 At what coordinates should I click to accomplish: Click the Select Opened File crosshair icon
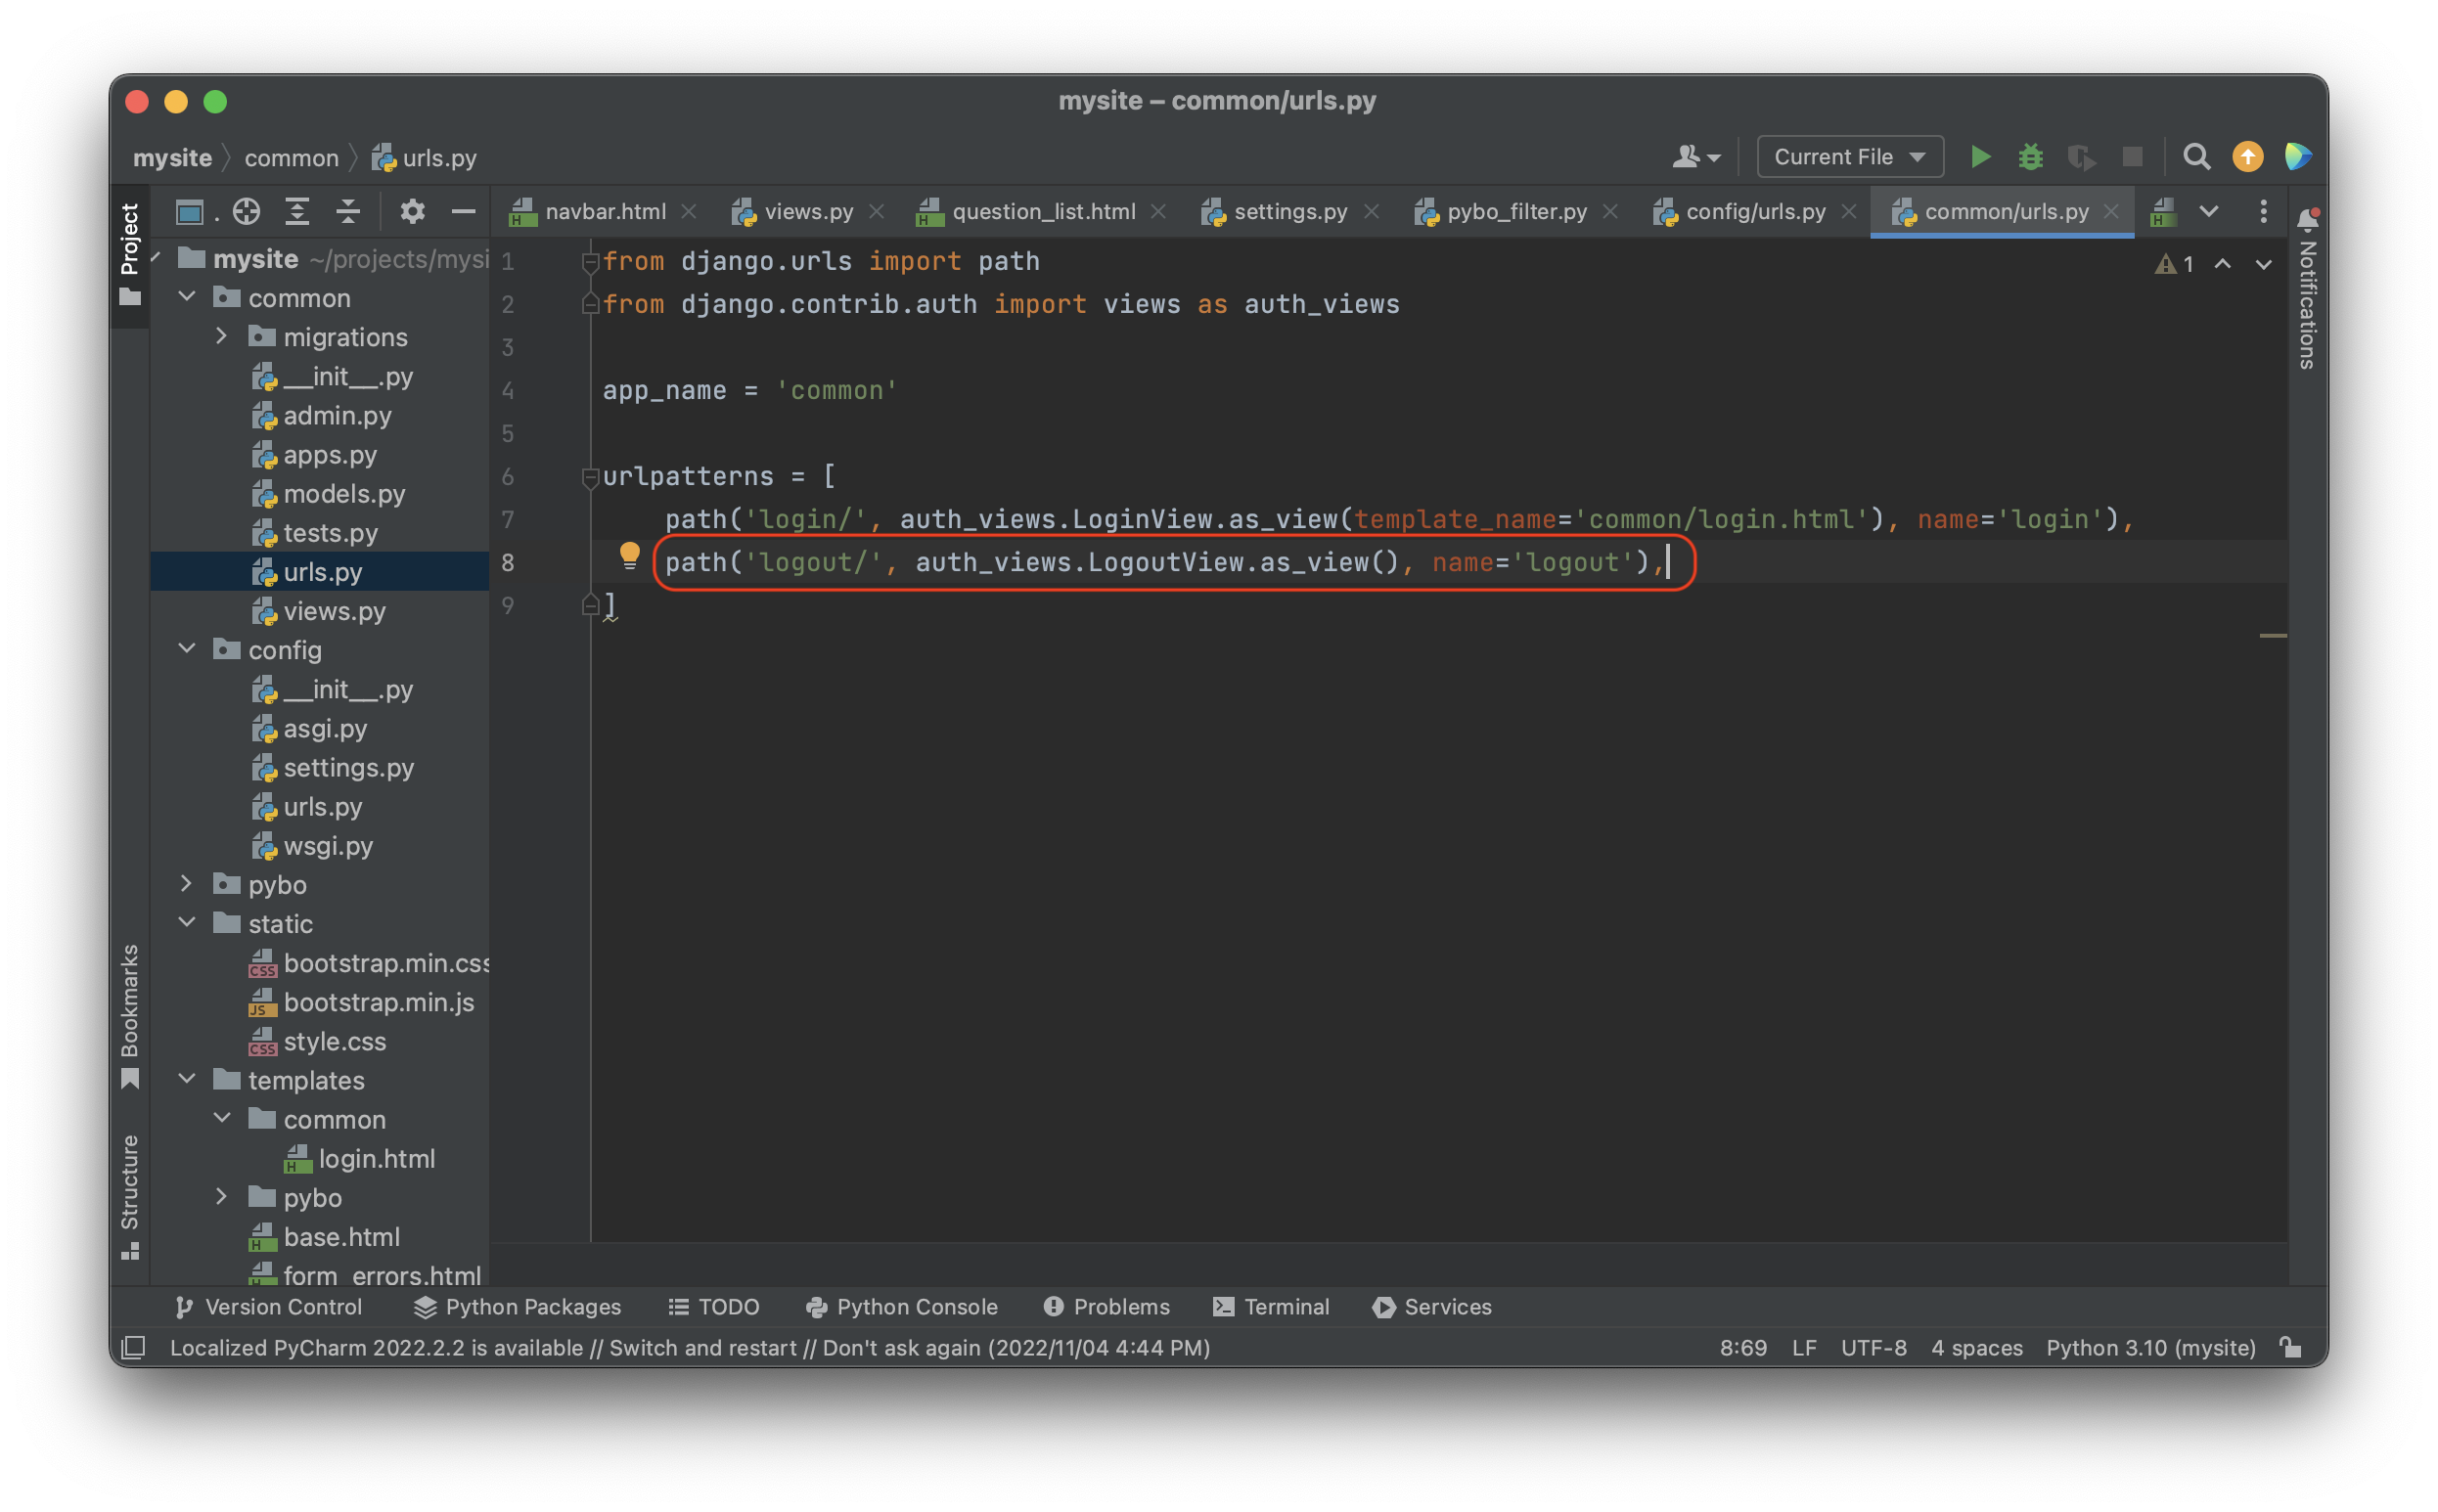coord(246,211)
